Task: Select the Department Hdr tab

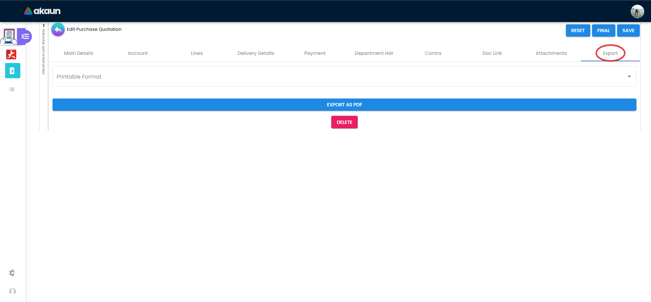Action: (374, 53)
